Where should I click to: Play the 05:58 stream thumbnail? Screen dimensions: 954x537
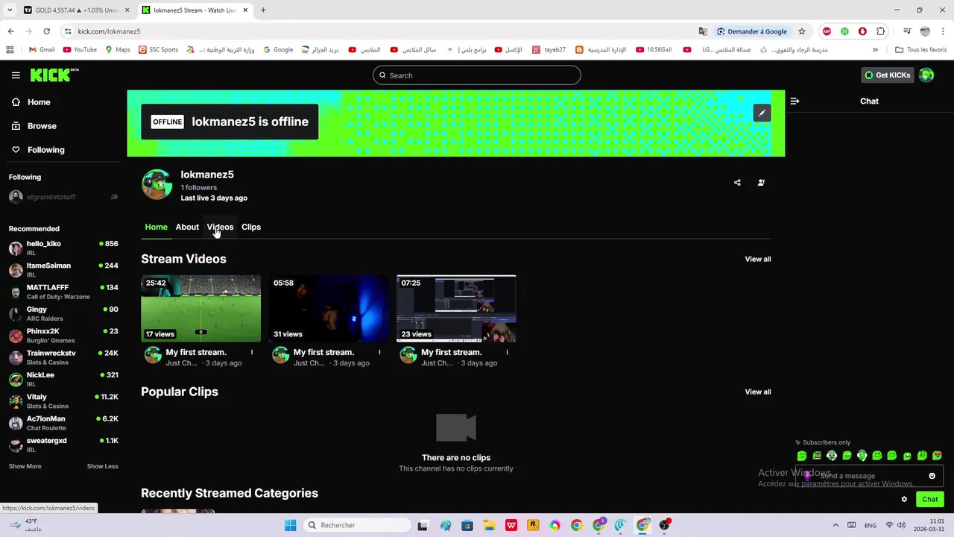coord(329,309)
